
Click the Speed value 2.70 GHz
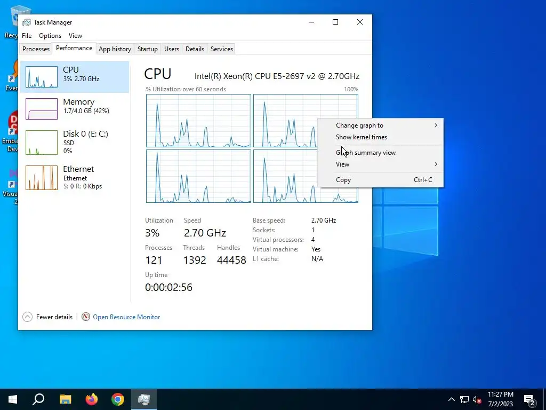pyautogui.click(x=205, y=233)
